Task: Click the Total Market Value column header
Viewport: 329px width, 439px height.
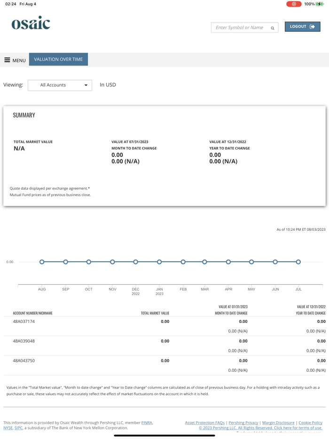Action: coord(155,314)
